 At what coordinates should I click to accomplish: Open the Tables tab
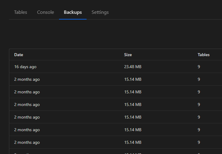(x=21, y=12)
